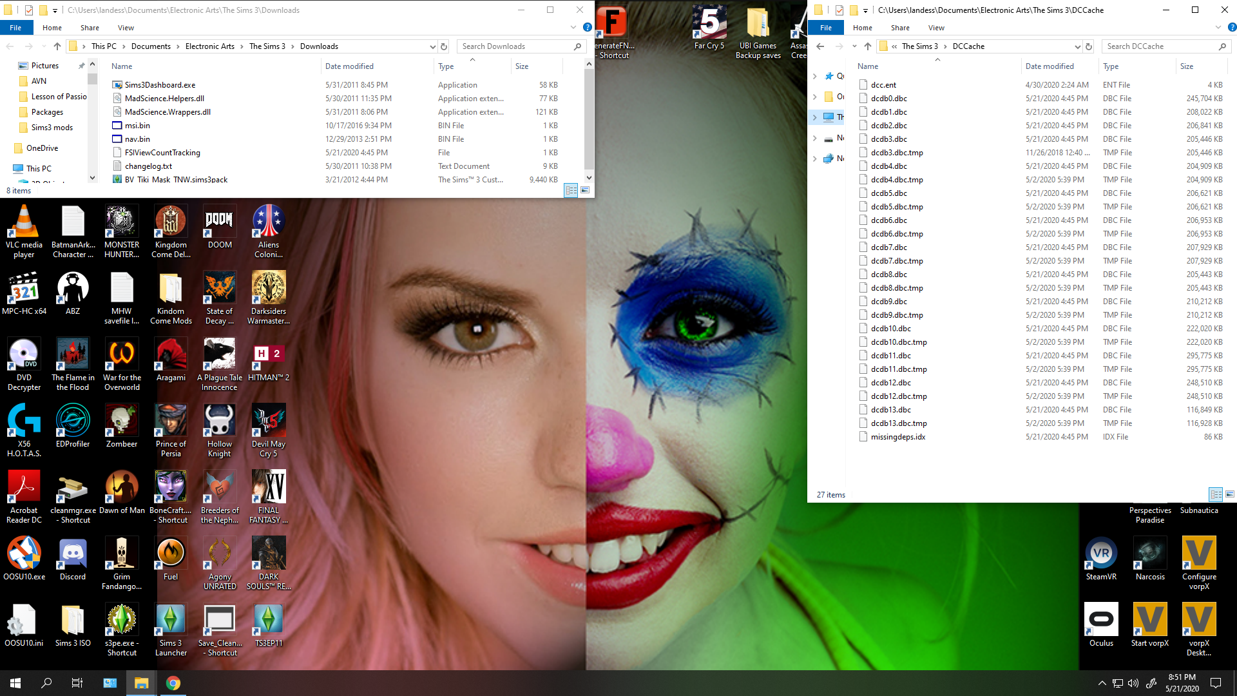This screenshot has height=696, width=1237.
Task: Expand the ribbon in Downloads window
Action: point(573,27)
